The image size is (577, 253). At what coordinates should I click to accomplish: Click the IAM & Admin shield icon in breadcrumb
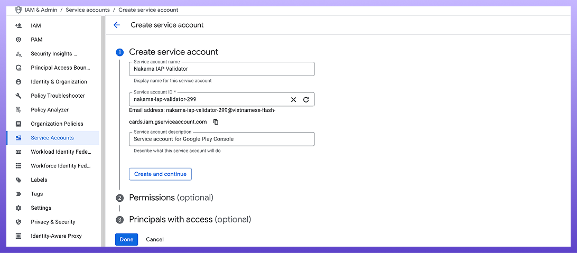18,10
